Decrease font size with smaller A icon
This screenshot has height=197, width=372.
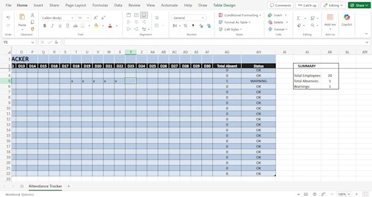[103, 18]
